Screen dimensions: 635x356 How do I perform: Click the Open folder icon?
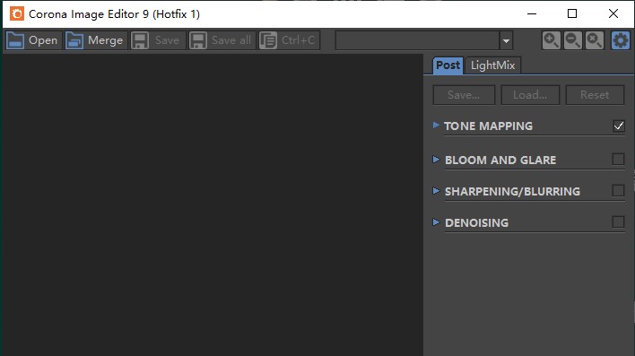15,40
